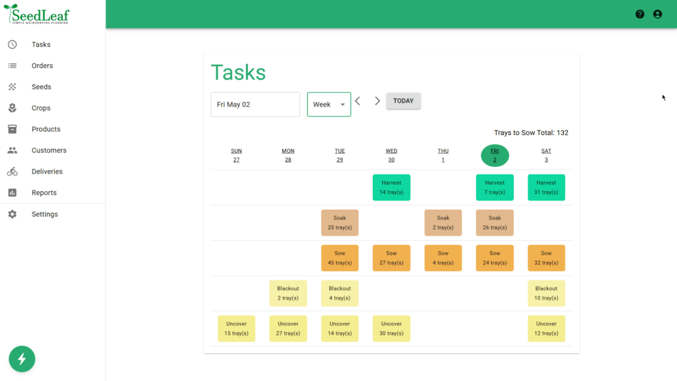Click the account profile icon
Viewport: 677px width, 381px height.
[657, 14]
